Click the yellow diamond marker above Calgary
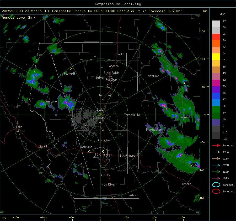Viewport: 236px width, 221px height. click(x=104, y=151)
